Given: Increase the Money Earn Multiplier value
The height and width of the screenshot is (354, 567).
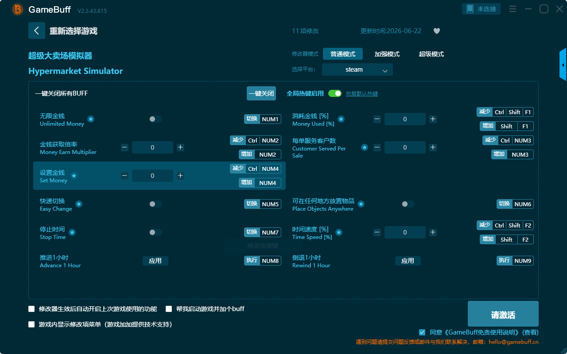Looking at the screenshot, I should pos(180,147).
